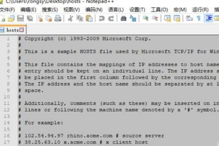Toggle the indent guide button
This screenshot has width=219, height=146.
[x=208, y=18]
